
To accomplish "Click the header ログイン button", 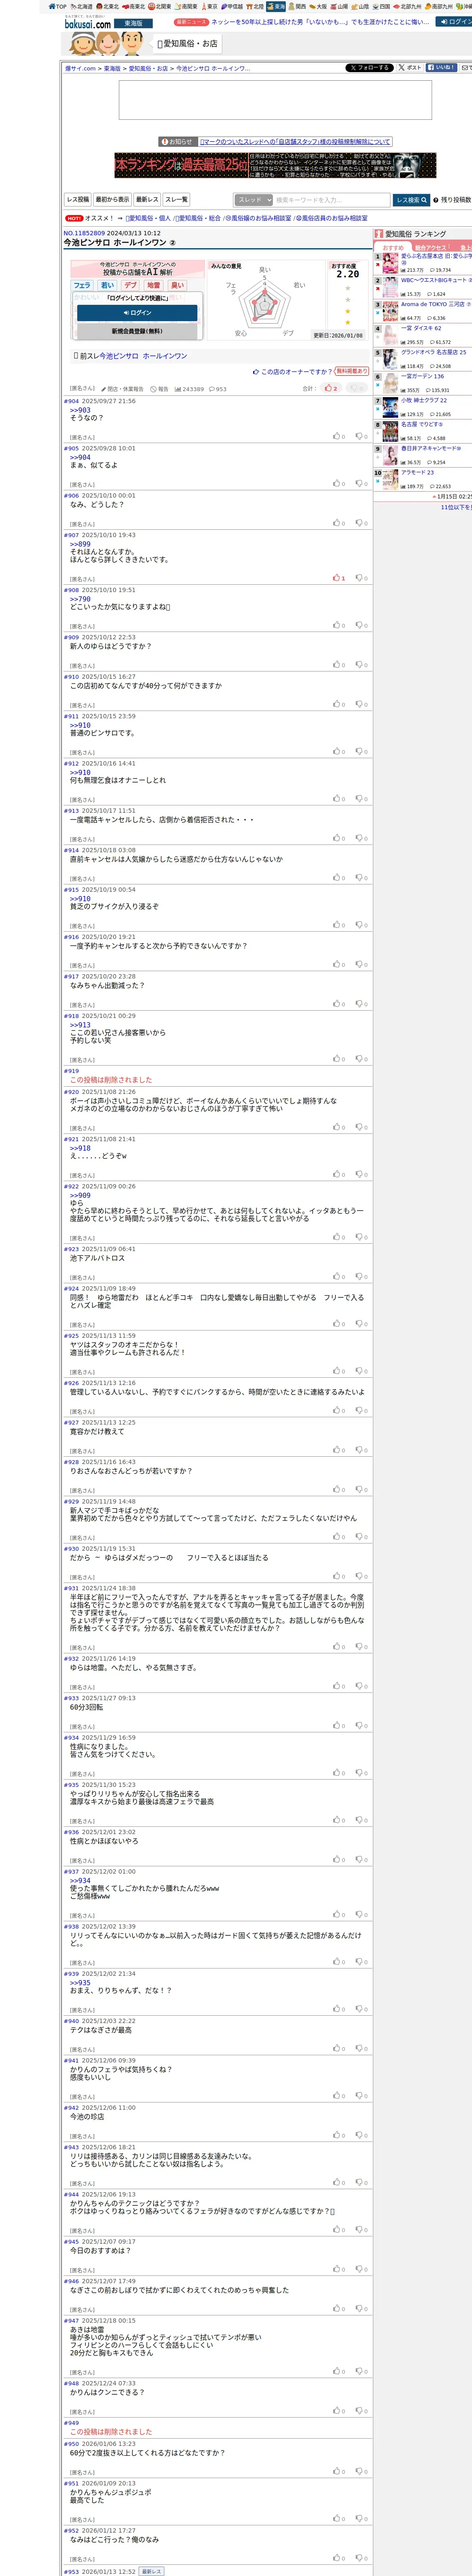I will 455,21.
